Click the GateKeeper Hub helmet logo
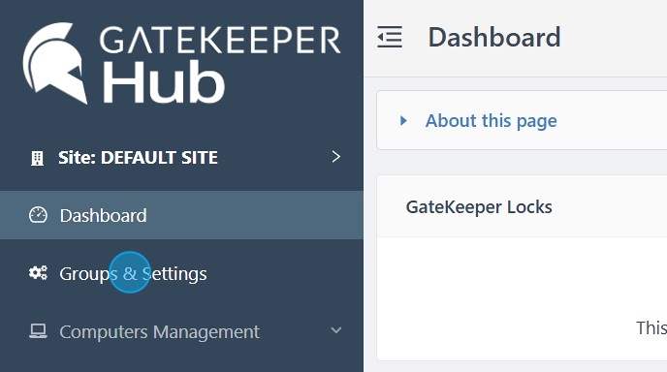The width and height of the screenshot is (667, 372). [54, 63]
